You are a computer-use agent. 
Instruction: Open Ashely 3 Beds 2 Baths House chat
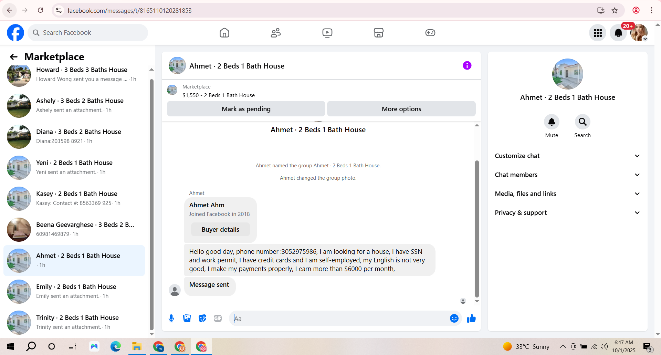point(74,105)
